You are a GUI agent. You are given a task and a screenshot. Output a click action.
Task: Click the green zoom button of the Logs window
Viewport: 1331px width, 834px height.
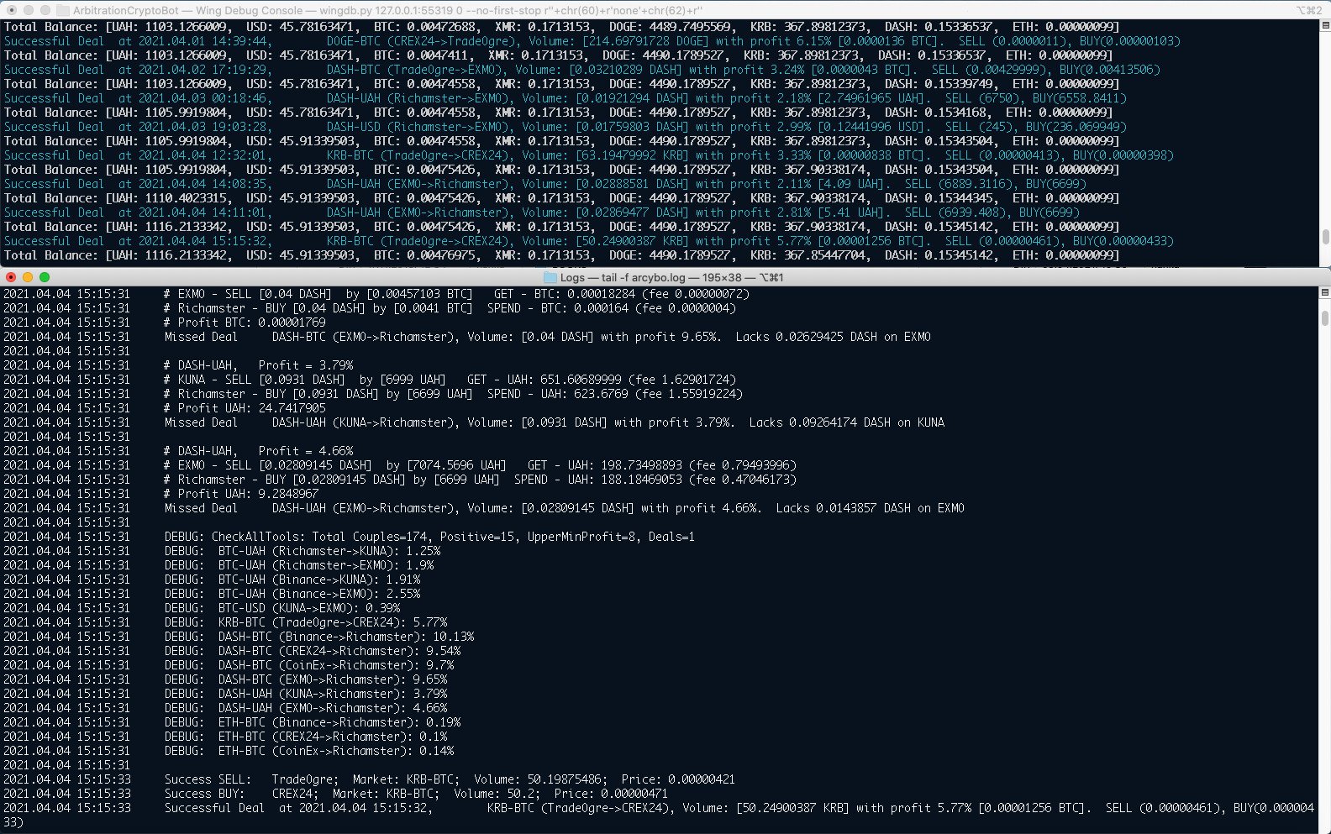(45, 277)
